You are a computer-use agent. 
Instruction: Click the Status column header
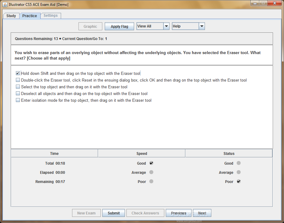pos(229,153)
